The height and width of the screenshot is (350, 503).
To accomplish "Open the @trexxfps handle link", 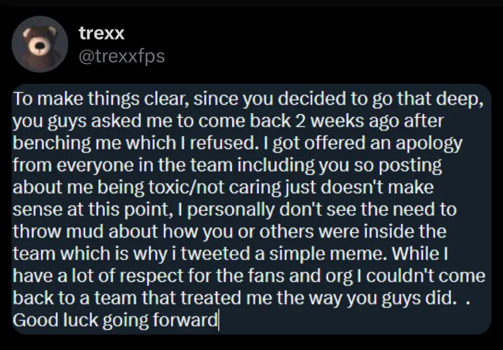I will 121,57.
